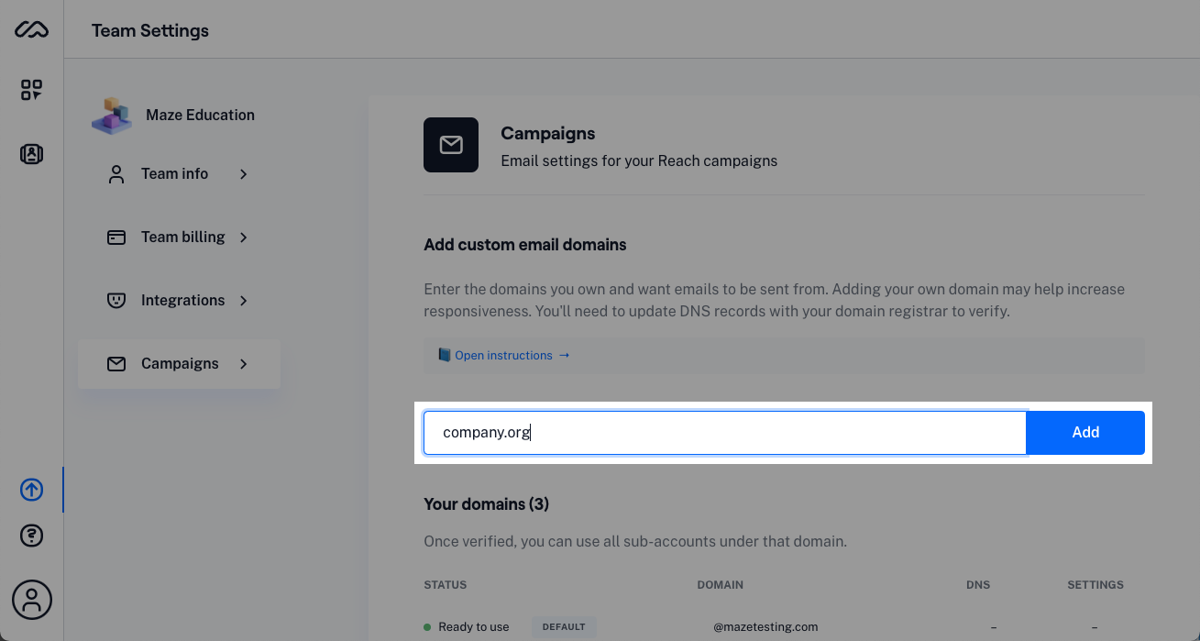Expand the Integrations section chevron
Viewport: 1200px width, 641px height.
coord(243,300)
